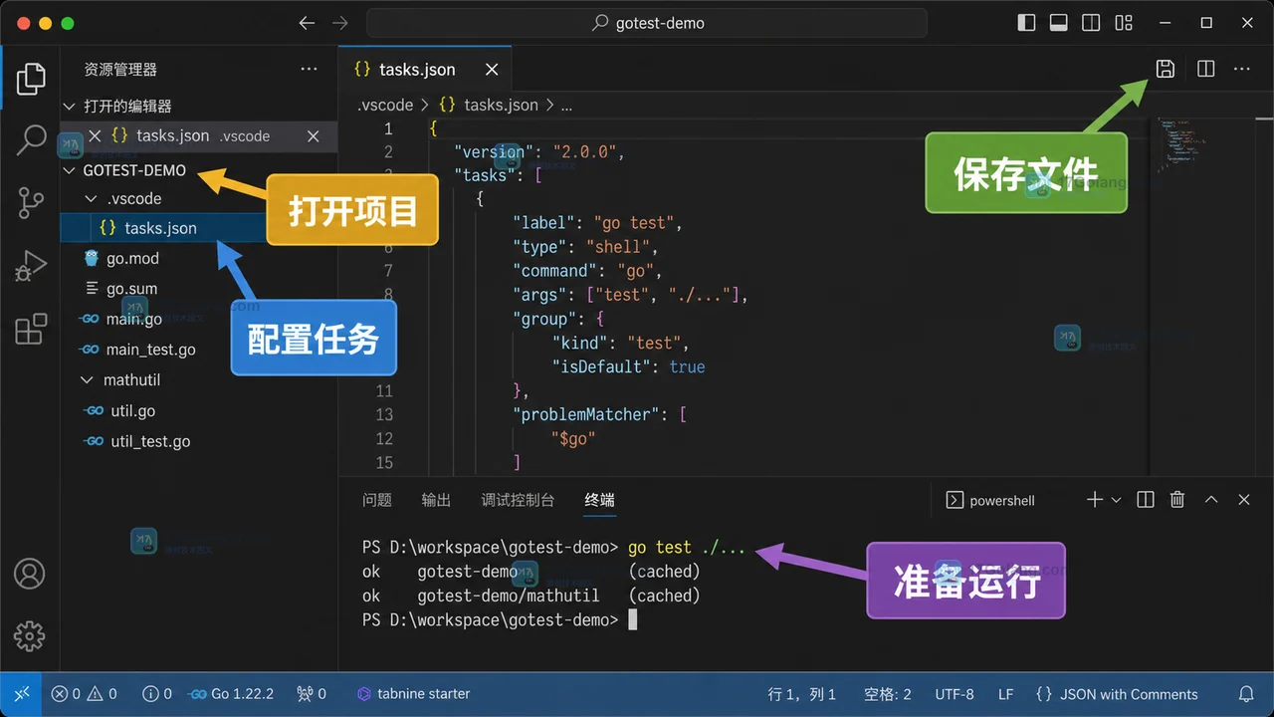The width and height of the screenshot is (1274, 717).
Task: Toggle the primary side bar layout icon
Action: (x=1026, y=23)
